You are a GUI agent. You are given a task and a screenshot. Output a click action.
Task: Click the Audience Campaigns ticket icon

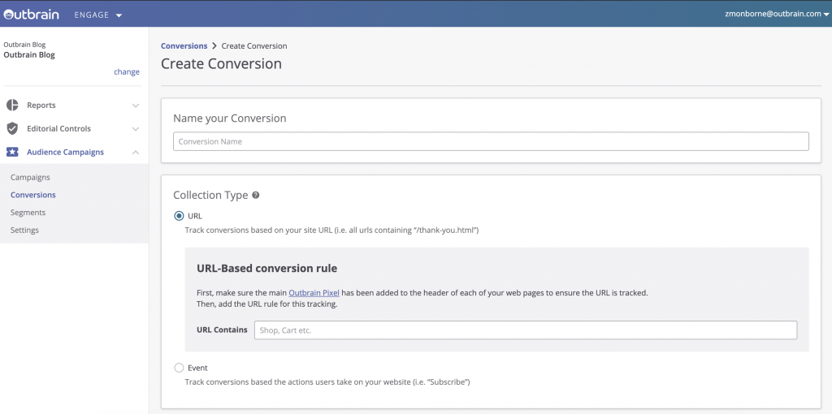pos(12,152)
